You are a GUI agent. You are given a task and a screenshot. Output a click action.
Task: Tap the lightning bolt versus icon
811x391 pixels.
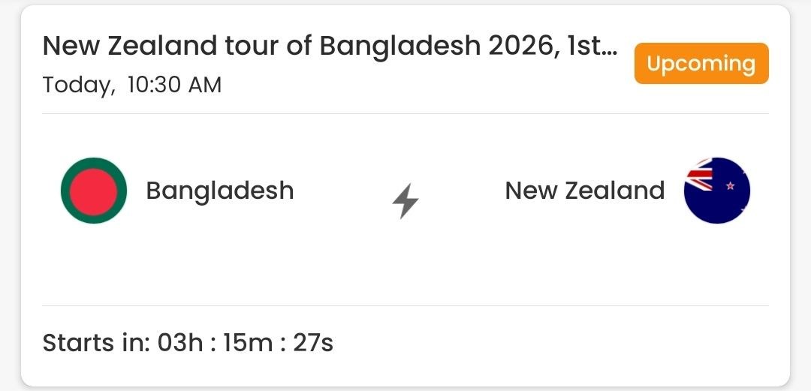point(405,201)
